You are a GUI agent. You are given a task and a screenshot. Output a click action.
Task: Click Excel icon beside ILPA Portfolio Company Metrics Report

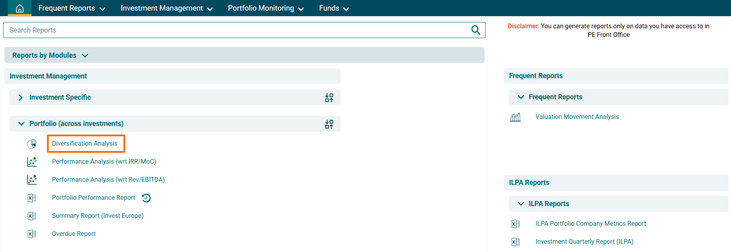point(515,224)
